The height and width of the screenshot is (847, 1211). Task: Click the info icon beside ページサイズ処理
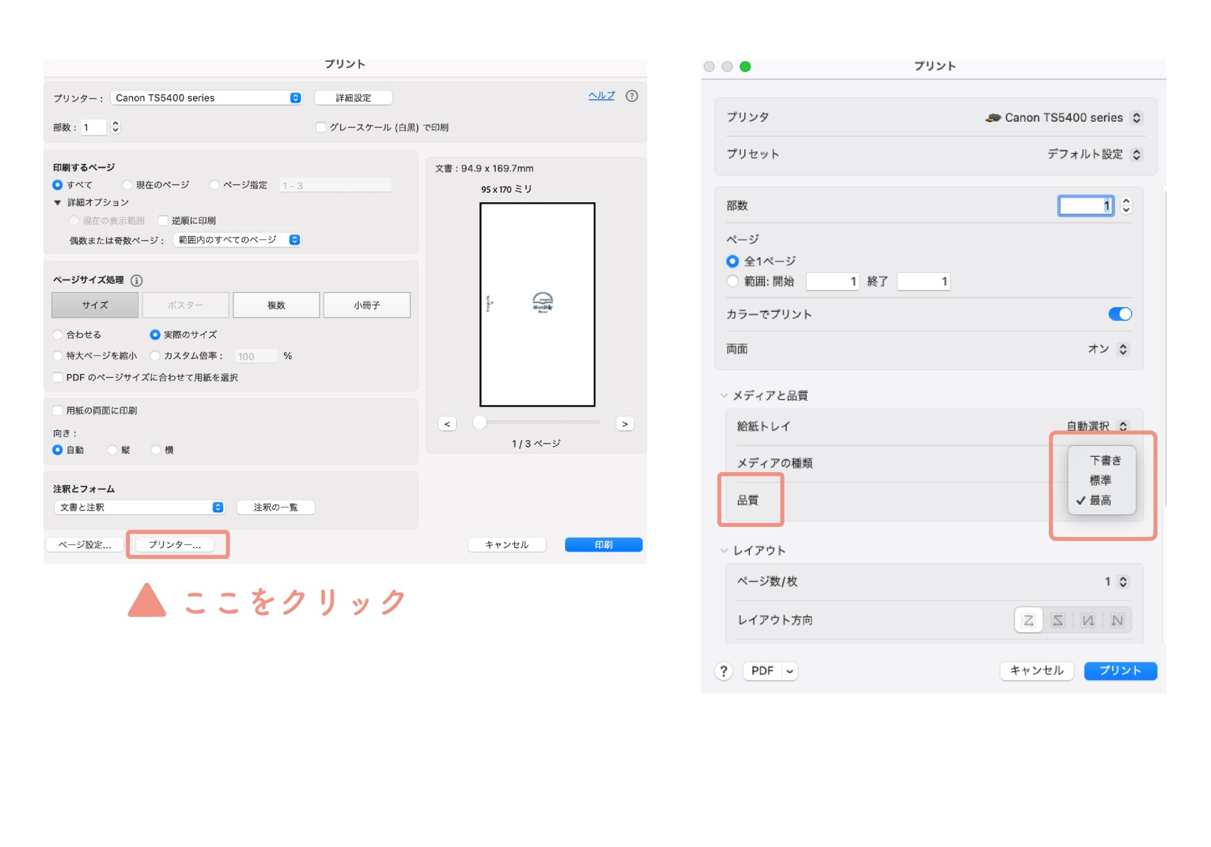tap(136, 280)
